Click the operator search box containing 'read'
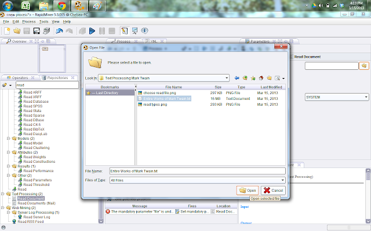This screenshot has width=371, height=231. pos(47,85)
